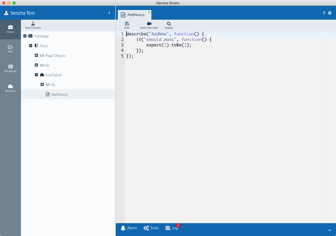Select the ToDoApp project label
The image size is (336, 236).
[41, 36]
